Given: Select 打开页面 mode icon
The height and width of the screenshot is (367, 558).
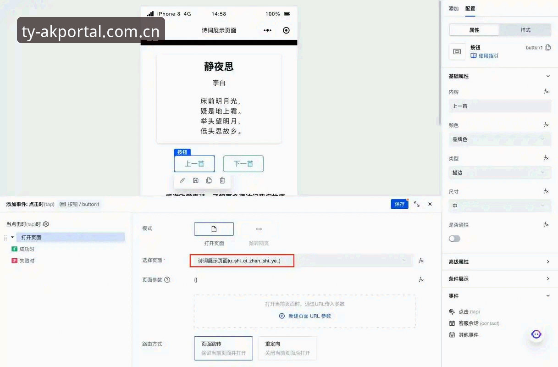Looking at the screenshot, I should tap(214, 229).
